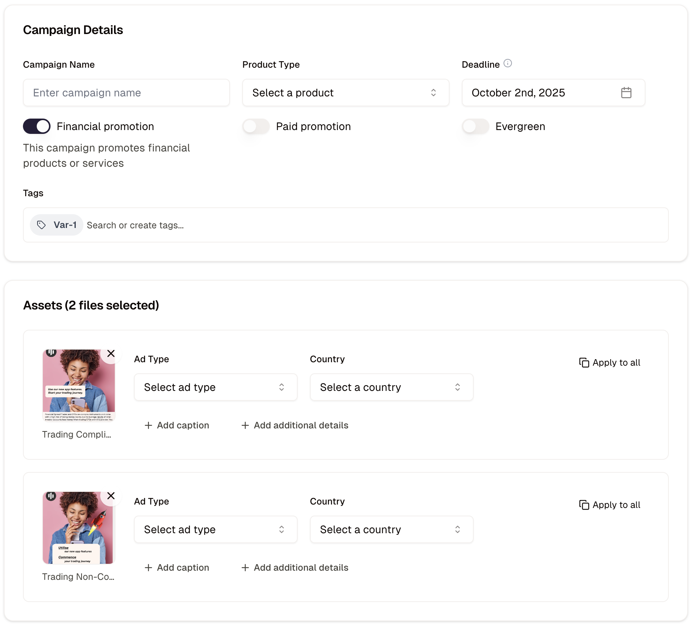Add additional details to Trading Compli... asset

point(295,425)
